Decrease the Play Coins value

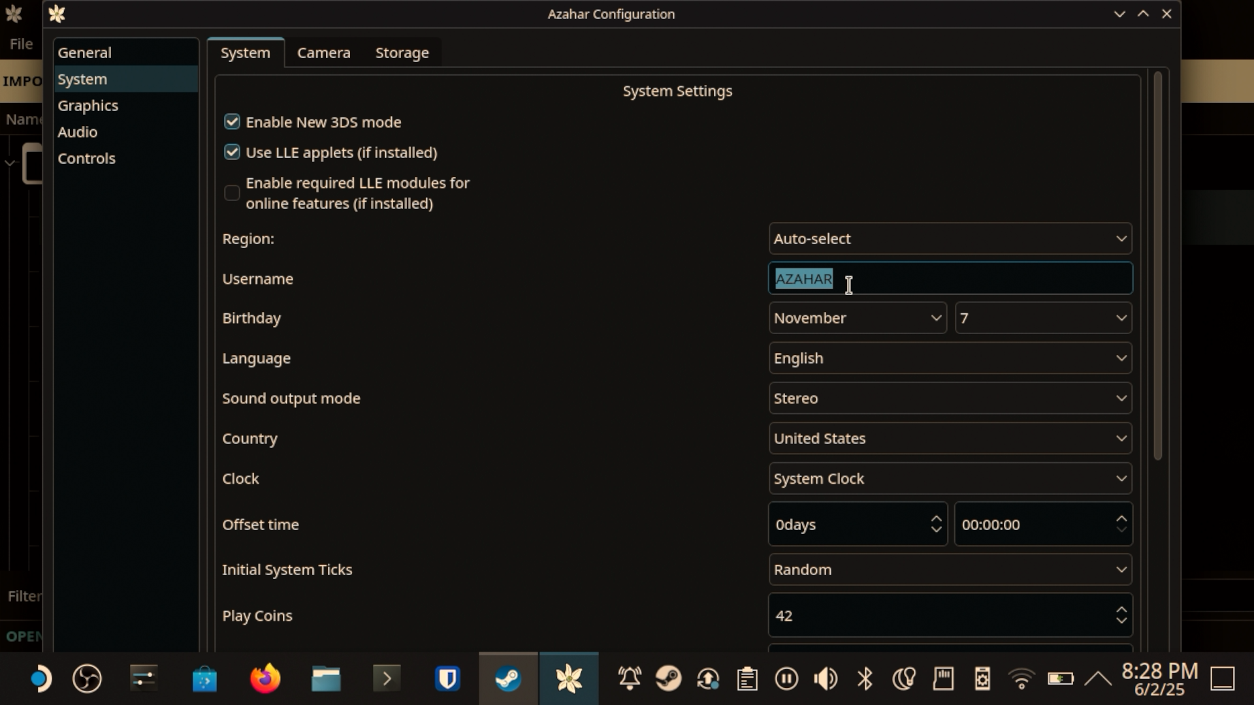click(1121, 621)
